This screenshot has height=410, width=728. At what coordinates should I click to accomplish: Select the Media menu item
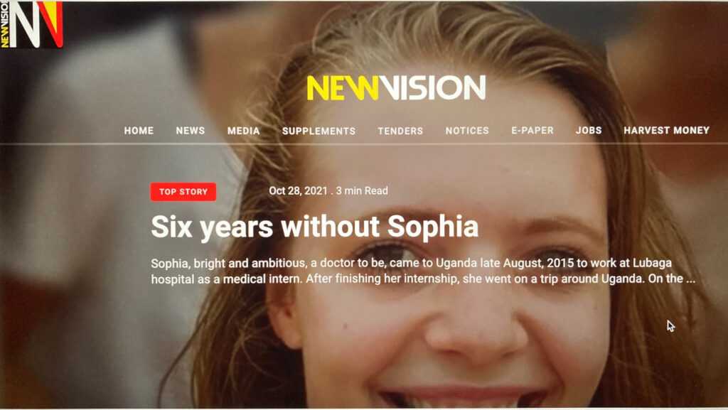[x=243, y=131]
